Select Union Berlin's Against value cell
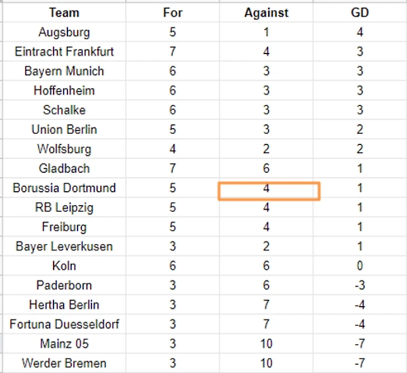Viewport: 407px width, 373px height. pos(267,129)
